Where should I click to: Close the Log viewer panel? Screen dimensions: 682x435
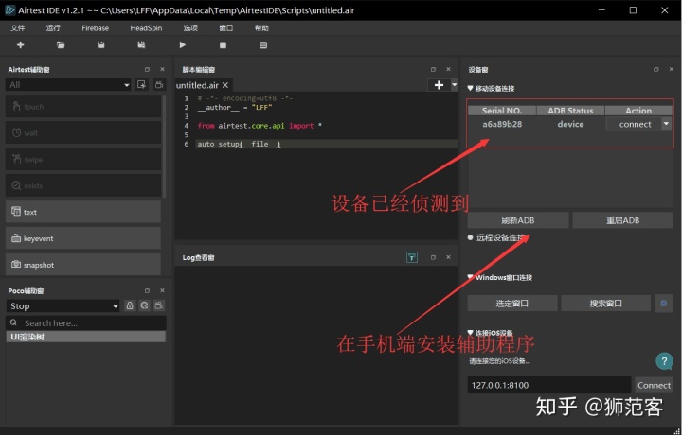(x=448, y=257)
